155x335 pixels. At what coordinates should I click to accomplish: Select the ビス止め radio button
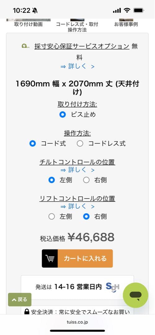(63, 114)
